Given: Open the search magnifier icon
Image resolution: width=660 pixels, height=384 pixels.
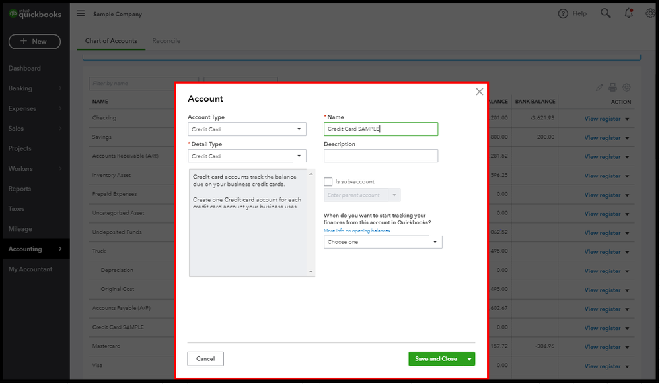Looking at the screenshot, I should tap(605, 13).
